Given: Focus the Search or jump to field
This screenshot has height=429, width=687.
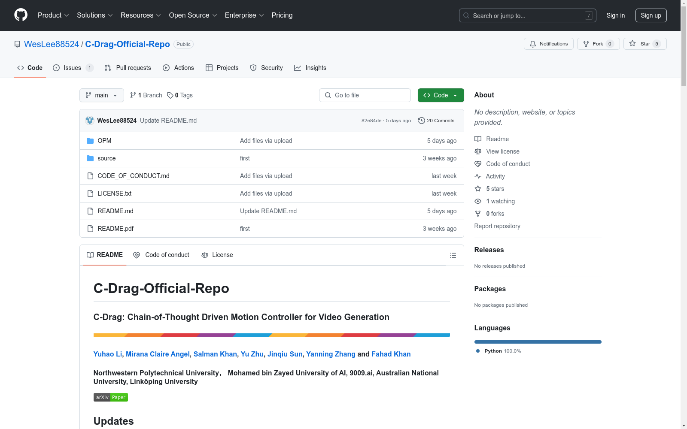Looking at the screenshot, I should [528, 15].
